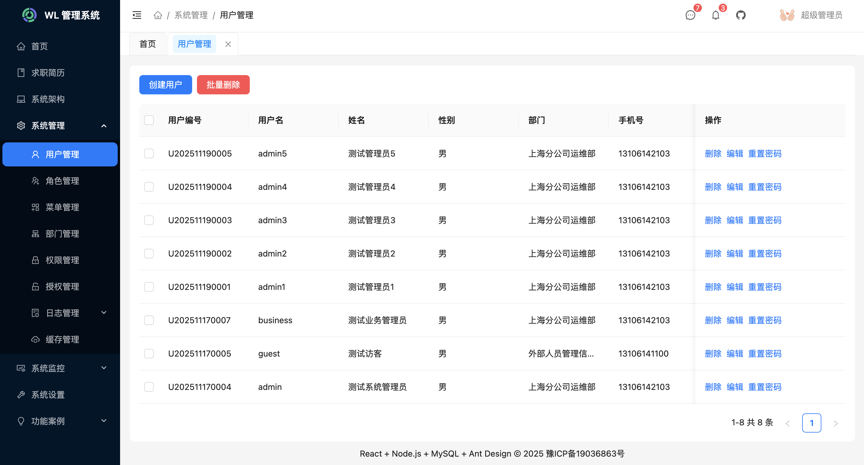Click the WL 管理系统 logo icon
This screenshot has width=864, height=465.
pyautogui.click(x=29, y=15)
